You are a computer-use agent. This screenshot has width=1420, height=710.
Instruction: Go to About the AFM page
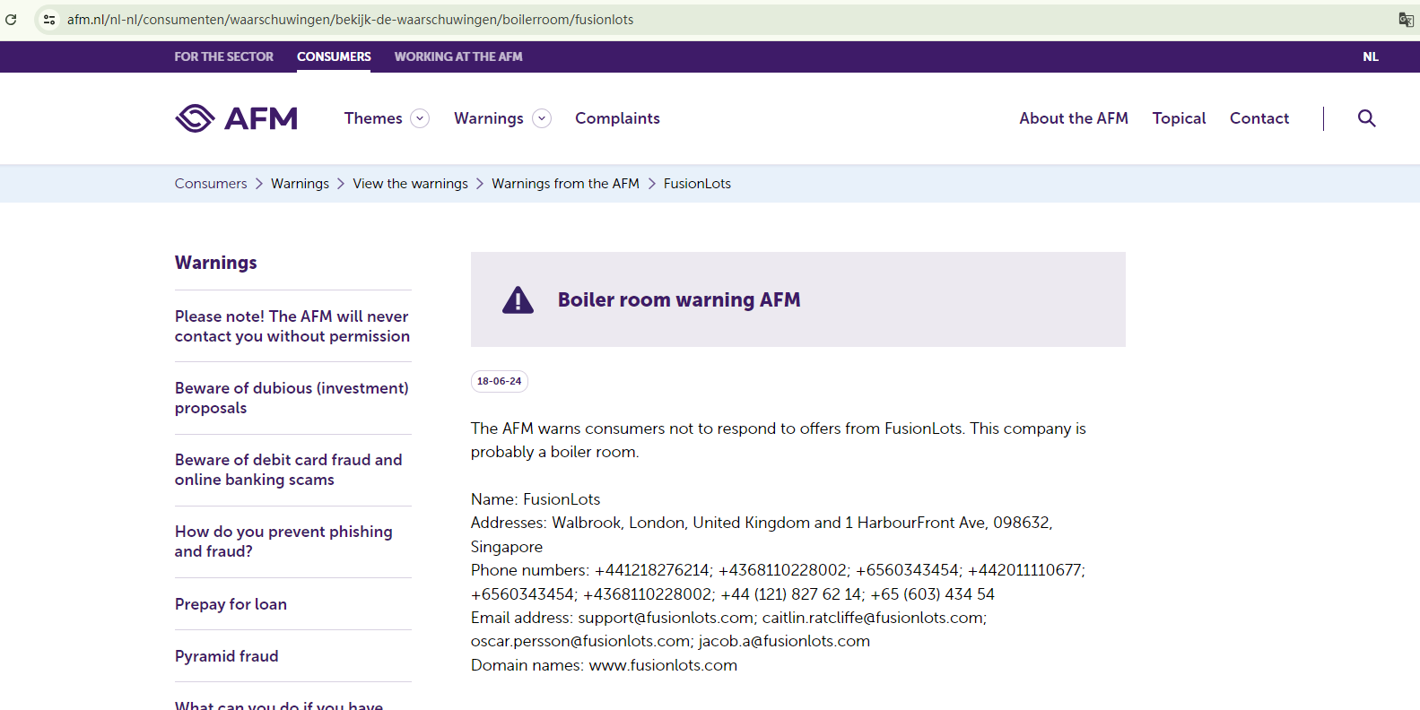tap(1073, 118)
